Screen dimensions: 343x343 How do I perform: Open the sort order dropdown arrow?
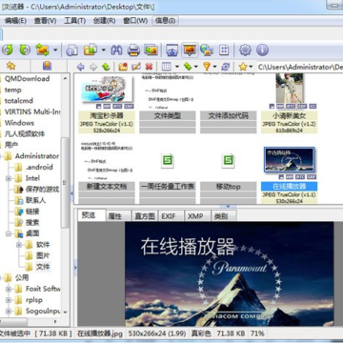tap(196, 67)
